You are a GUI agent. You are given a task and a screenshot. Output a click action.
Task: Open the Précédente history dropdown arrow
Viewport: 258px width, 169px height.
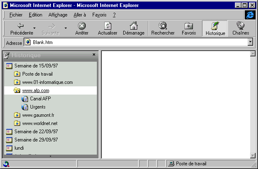(34, 28)
